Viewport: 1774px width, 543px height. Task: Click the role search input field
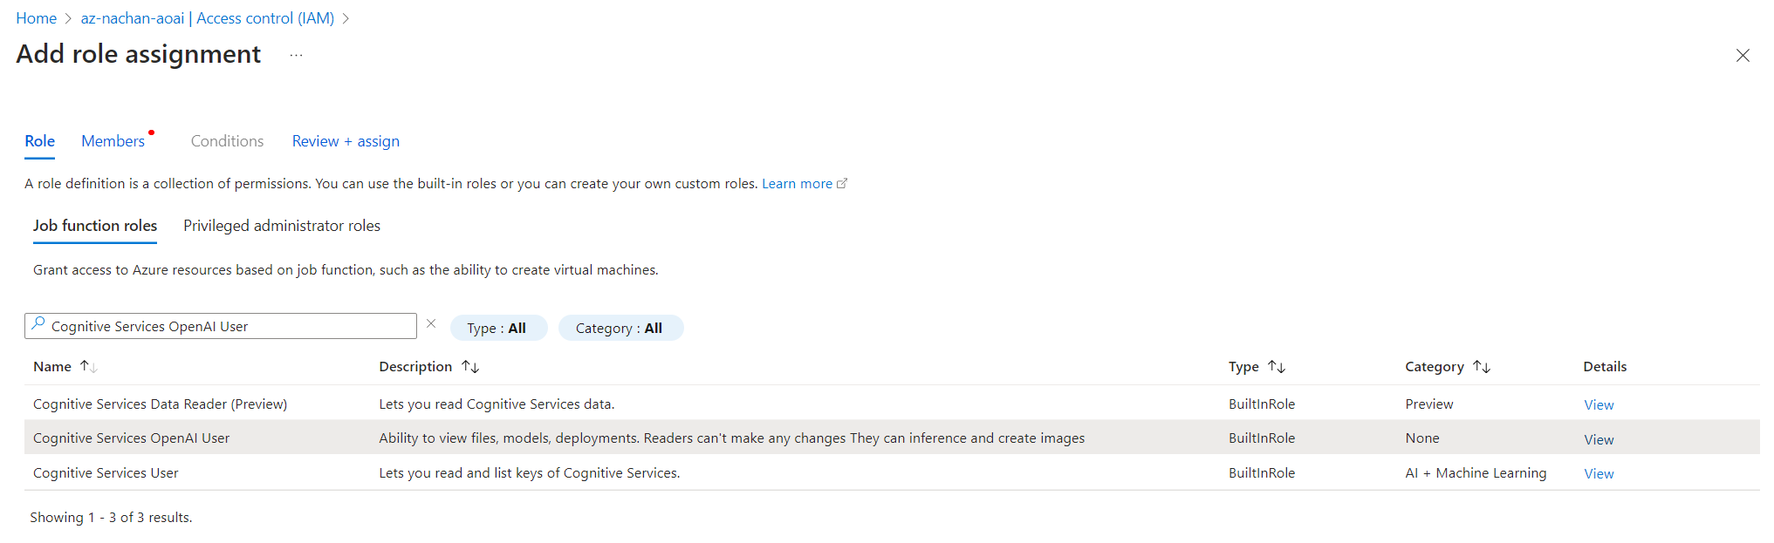point(227,327)
